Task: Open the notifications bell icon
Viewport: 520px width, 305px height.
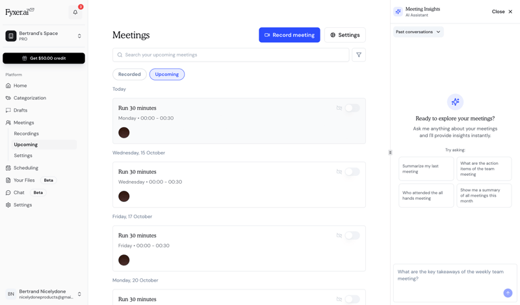Action: tap(75, 12)
